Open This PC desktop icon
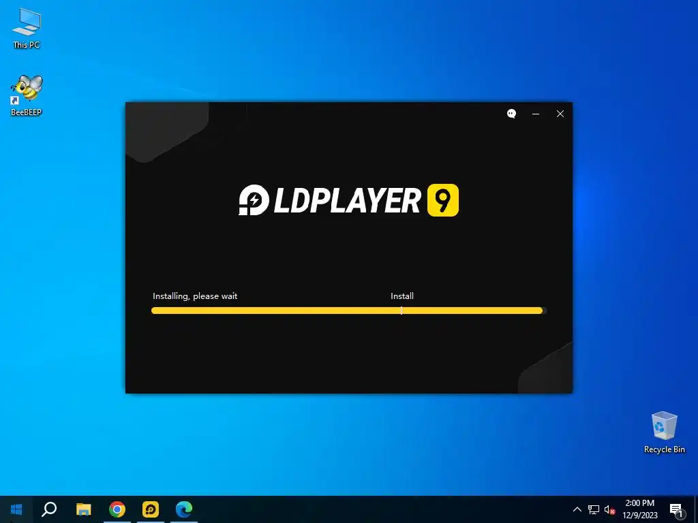This screenshot has height=523, width=698. click(27, 27)
